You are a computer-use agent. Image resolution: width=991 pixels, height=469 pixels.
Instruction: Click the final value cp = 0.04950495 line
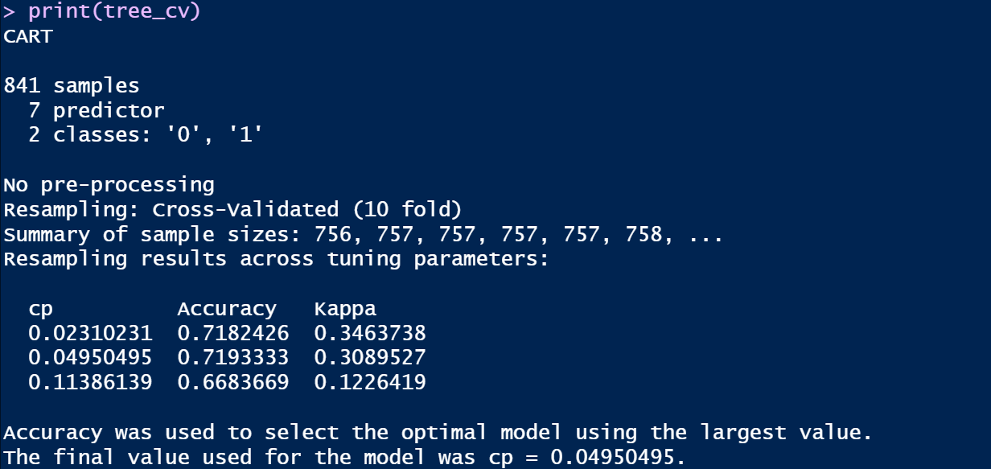344,457
